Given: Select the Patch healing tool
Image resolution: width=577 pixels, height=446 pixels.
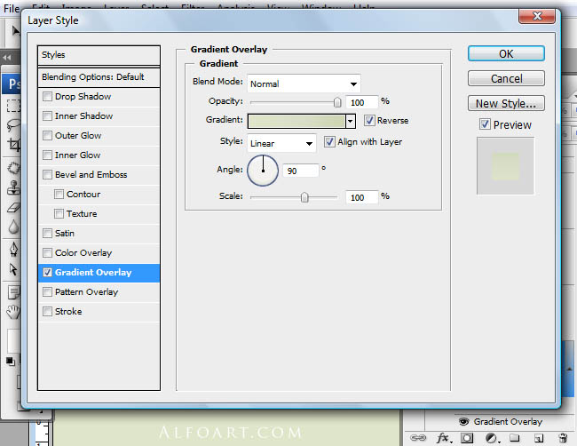Looking at the screenshot, I should tap(13, 168).
